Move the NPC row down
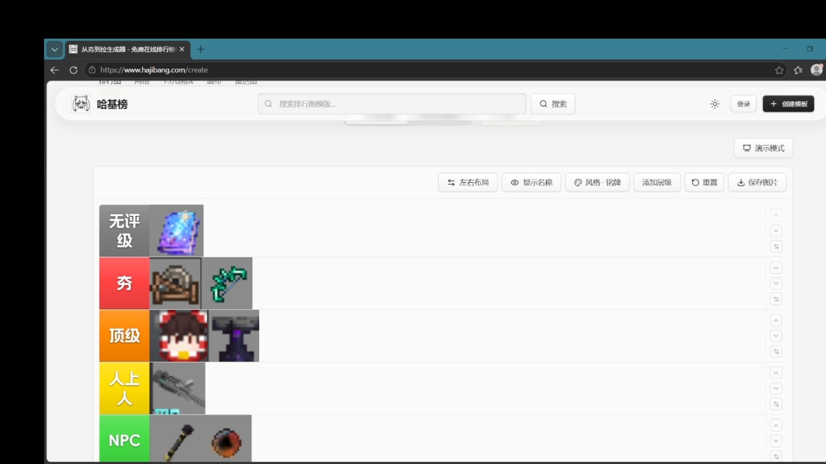826x464 pixels. 776,441
